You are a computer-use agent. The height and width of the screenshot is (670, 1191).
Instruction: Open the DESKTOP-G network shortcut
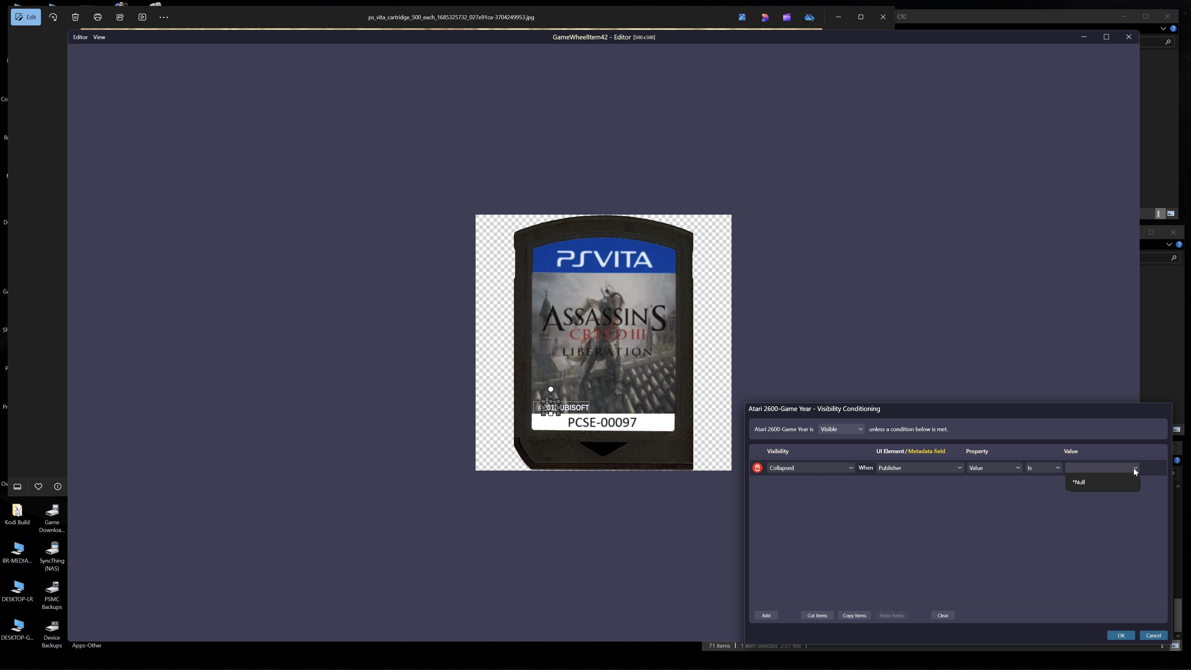[x=17, y=629]
